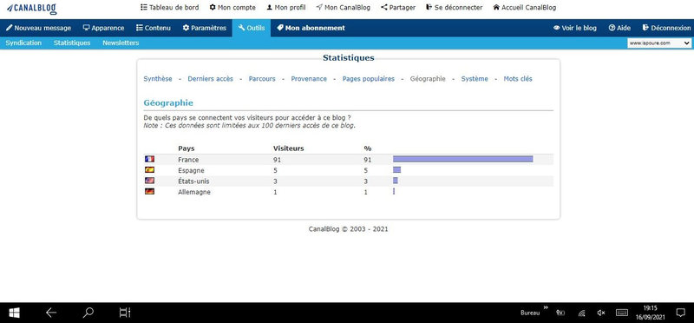Screen dimensions: 694x323
Task: Open the Aide help page
Action: (x=619, y=28)
